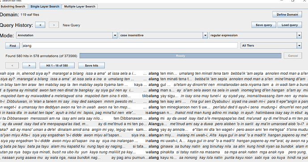Open the Annotation mode dropdown

(67, 35)
